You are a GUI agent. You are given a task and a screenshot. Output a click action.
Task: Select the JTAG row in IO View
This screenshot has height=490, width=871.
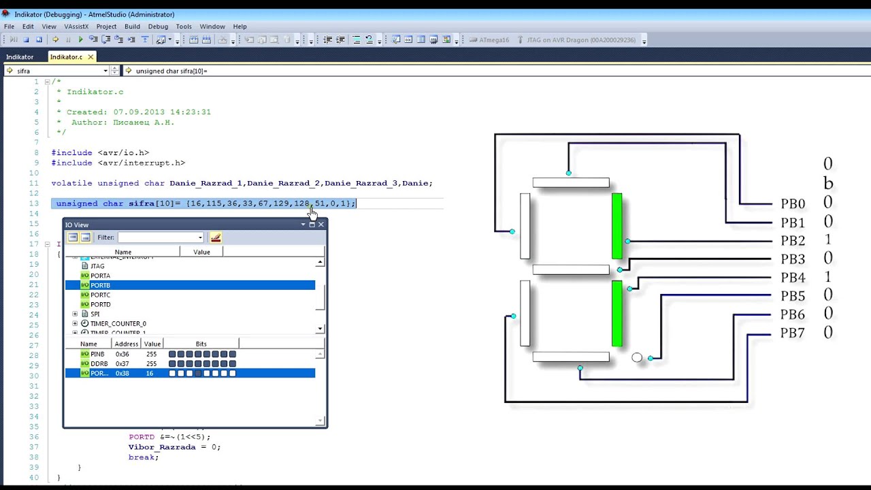click(x=190, y=266)
